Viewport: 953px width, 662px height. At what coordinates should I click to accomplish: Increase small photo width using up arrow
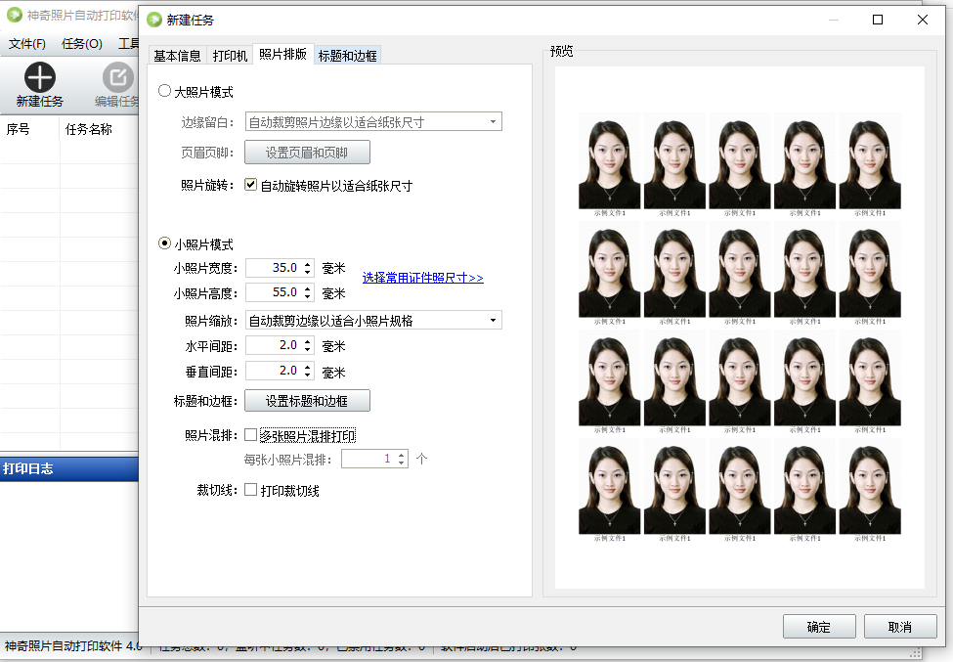[x=308, y=263]
